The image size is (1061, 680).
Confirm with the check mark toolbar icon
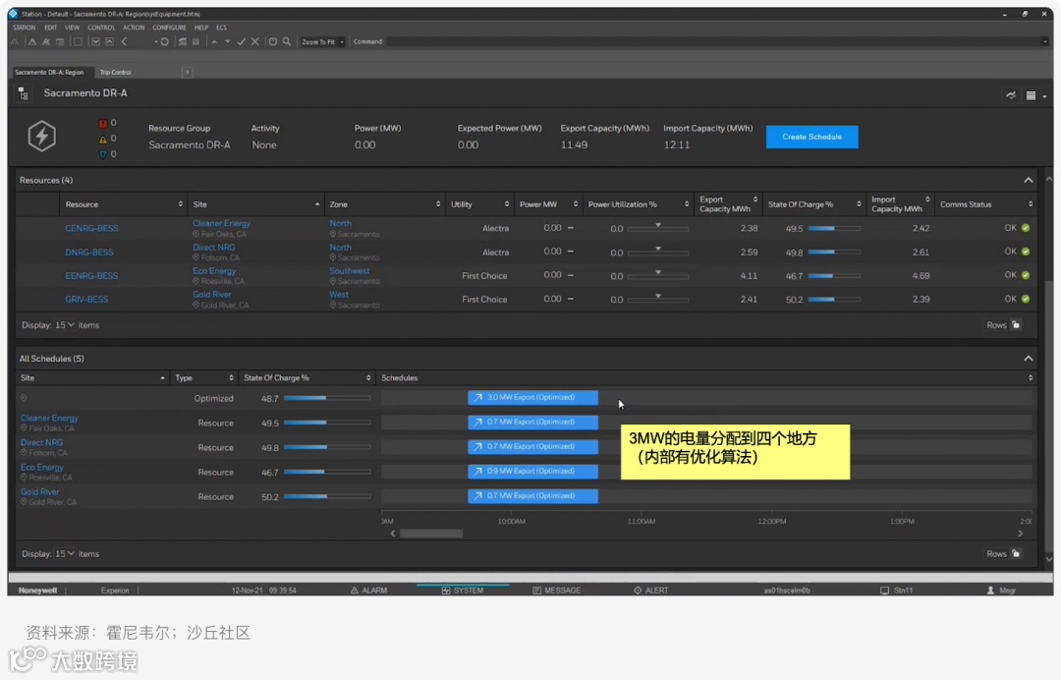click(x=242, y=42)
